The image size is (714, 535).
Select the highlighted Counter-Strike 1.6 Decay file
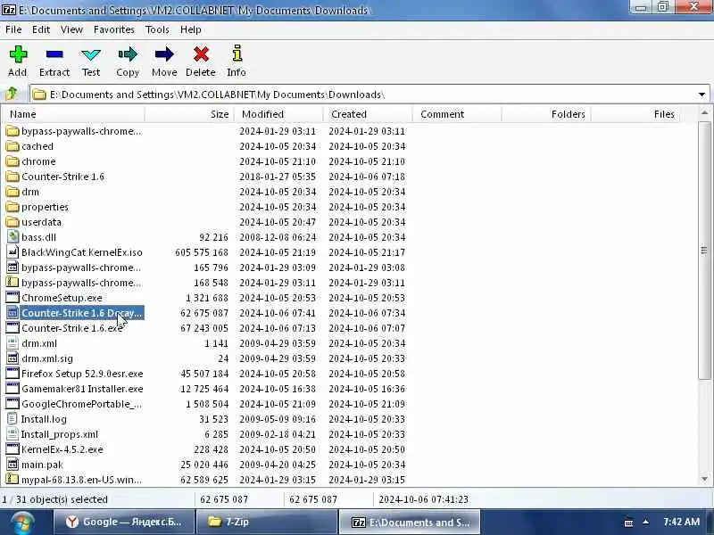[81, 313]
